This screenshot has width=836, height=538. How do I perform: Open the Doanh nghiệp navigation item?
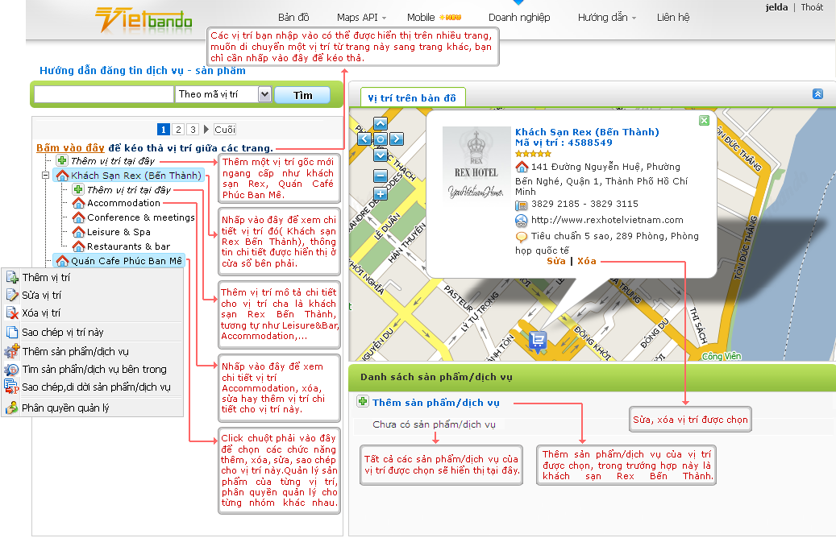coord(519,18)
